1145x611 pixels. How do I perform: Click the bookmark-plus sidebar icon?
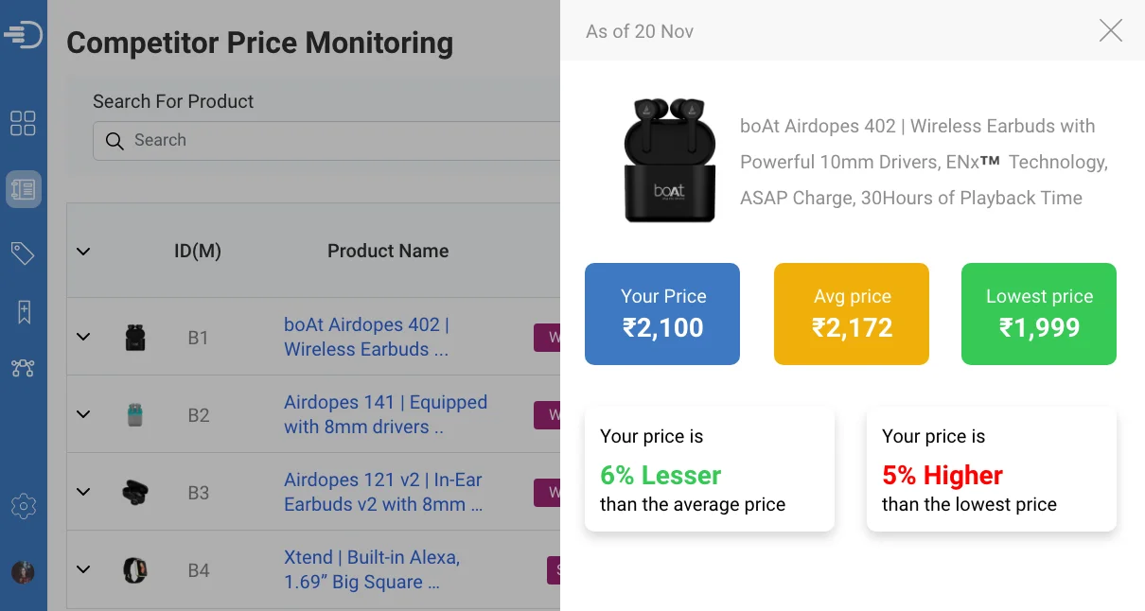click(x=24, y=312)
